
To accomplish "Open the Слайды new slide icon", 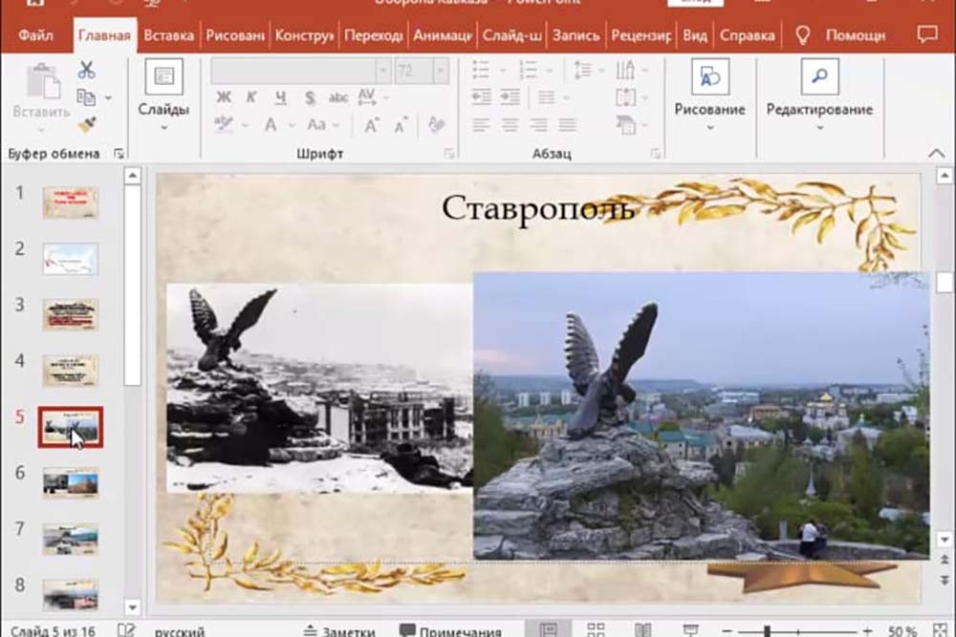I will (x=163, y=76).
